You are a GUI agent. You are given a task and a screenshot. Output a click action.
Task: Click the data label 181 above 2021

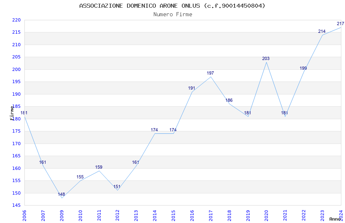pos(285,113)
